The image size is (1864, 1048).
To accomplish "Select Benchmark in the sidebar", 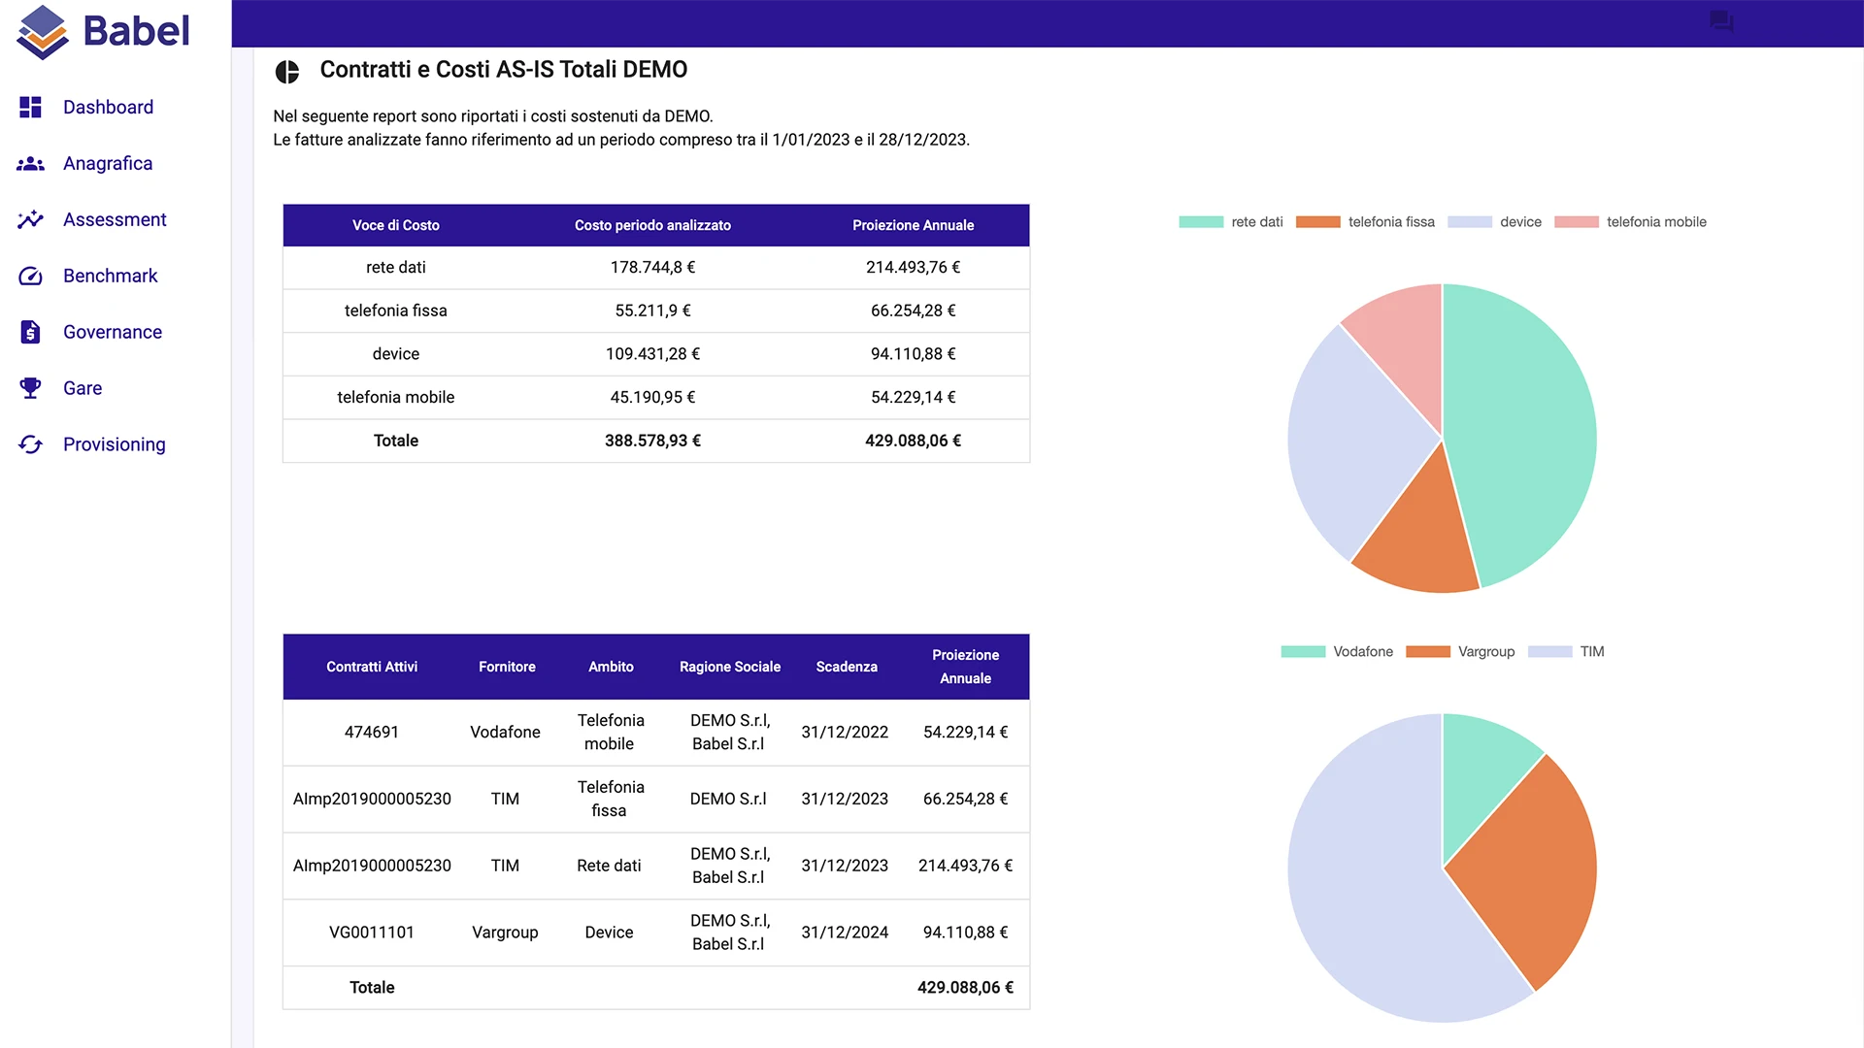I will click(x=110, y=276).
